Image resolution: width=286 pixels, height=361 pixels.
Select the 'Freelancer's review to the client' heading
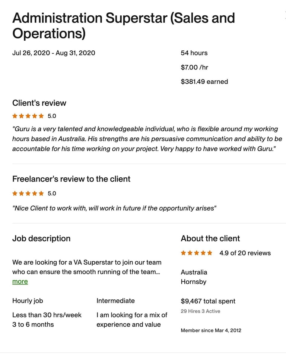pyautogui.click(x=71, y=179)
